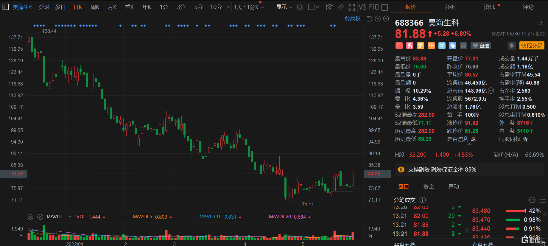Toggle the left sidebar panel icon
The image size is (548, 246).
click(5, 7)
